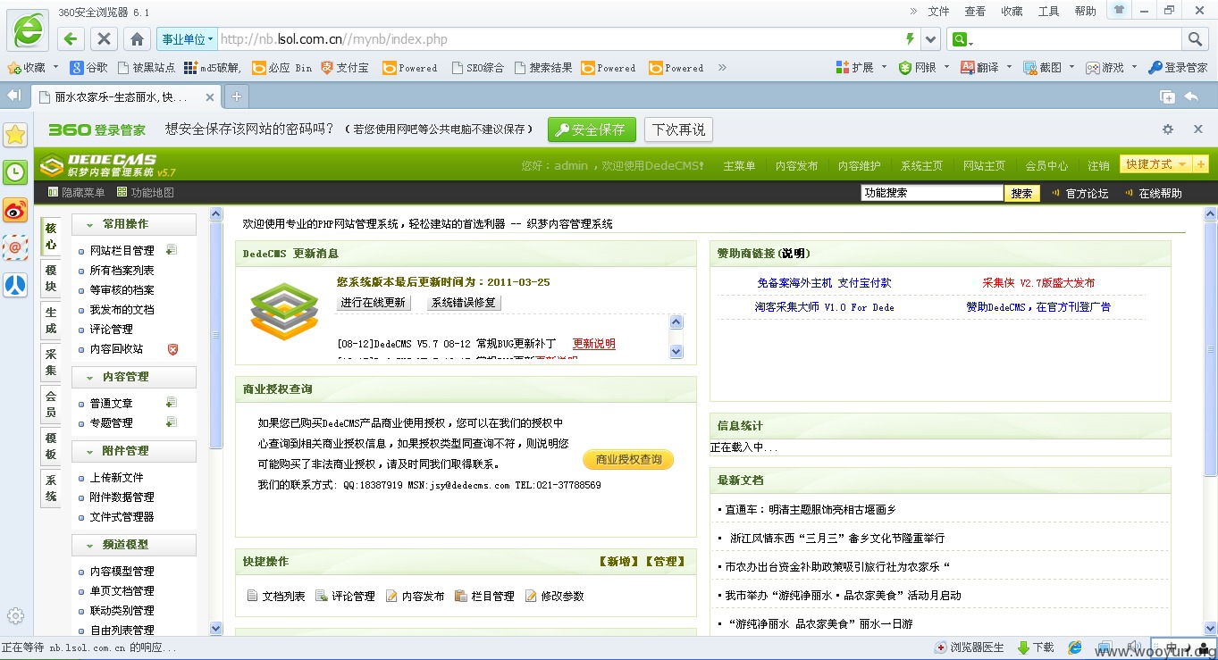1218x660 pixels.
Task: Click the icon next to 普通文章
Action: [172, 403]
